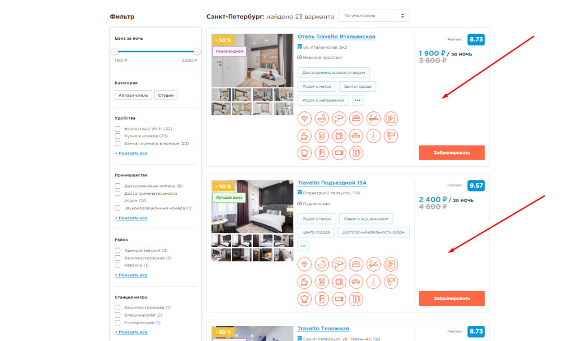Click mop cleaning icon in Итальянская card

(373, 136)
